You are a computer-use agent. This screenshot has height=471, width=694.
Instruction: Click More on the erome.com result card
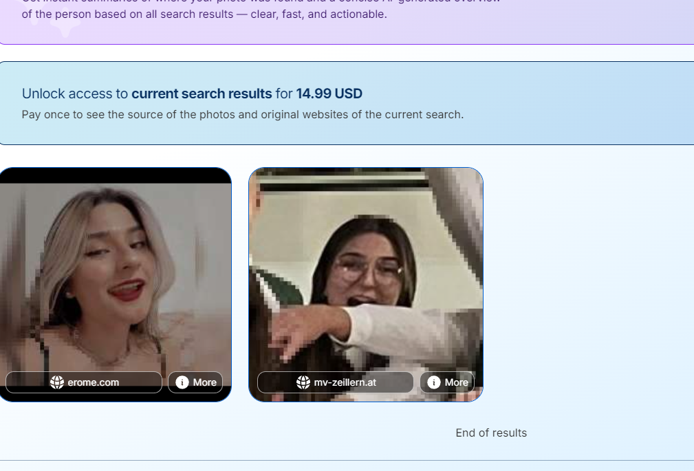(x=195, y=382)
